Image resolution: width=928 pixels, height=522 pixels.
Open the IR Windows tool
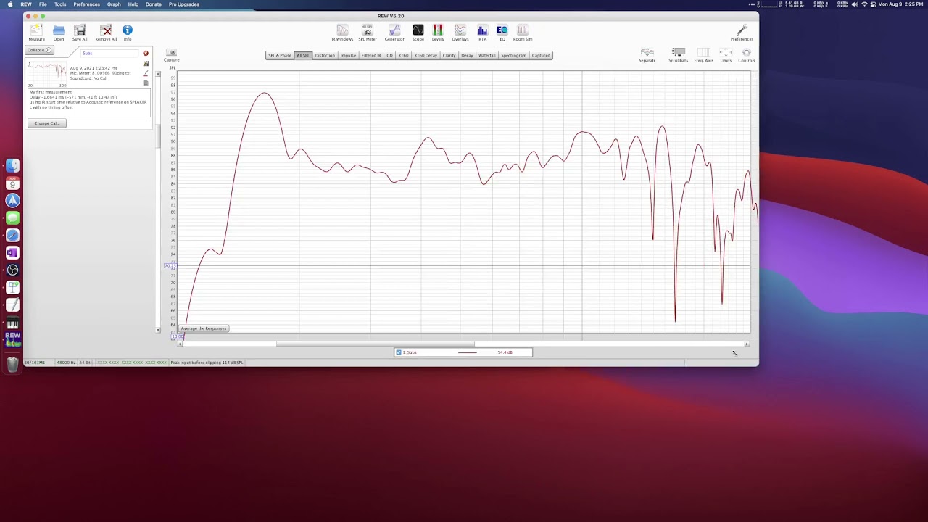click(x=342, y=30)
